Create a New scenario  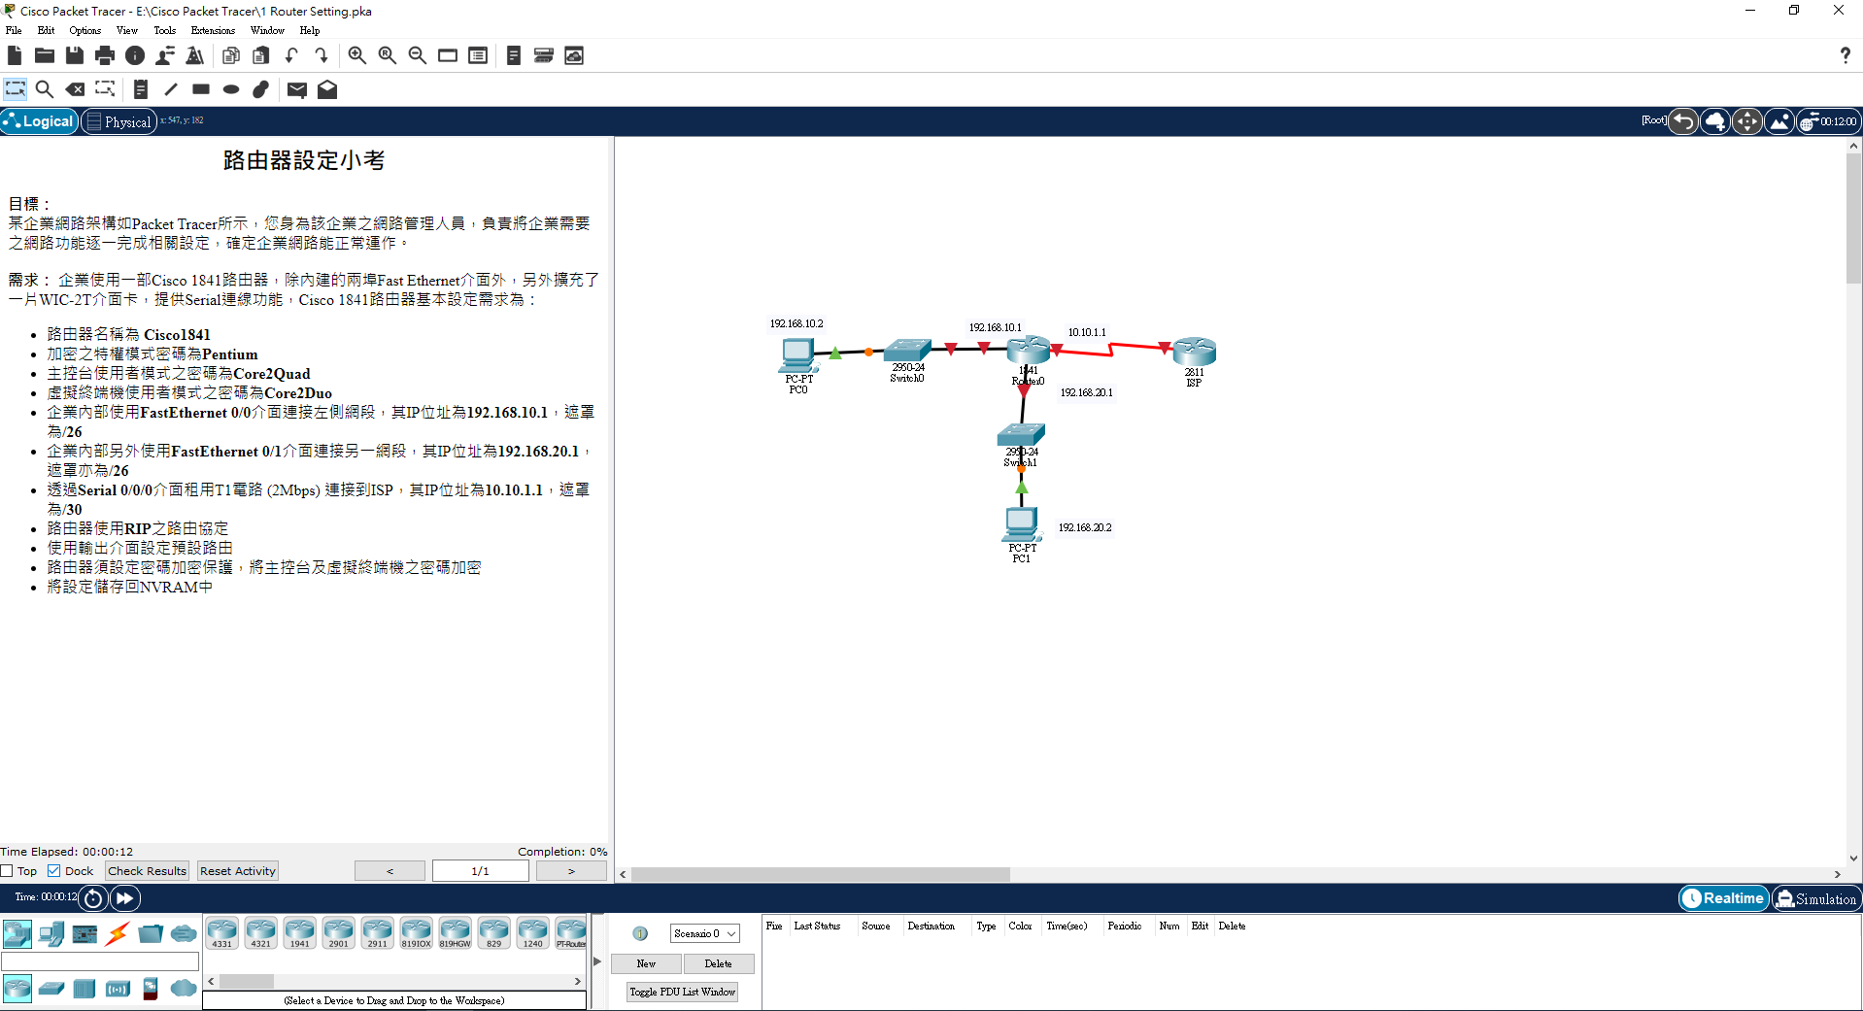coord(646,963)
